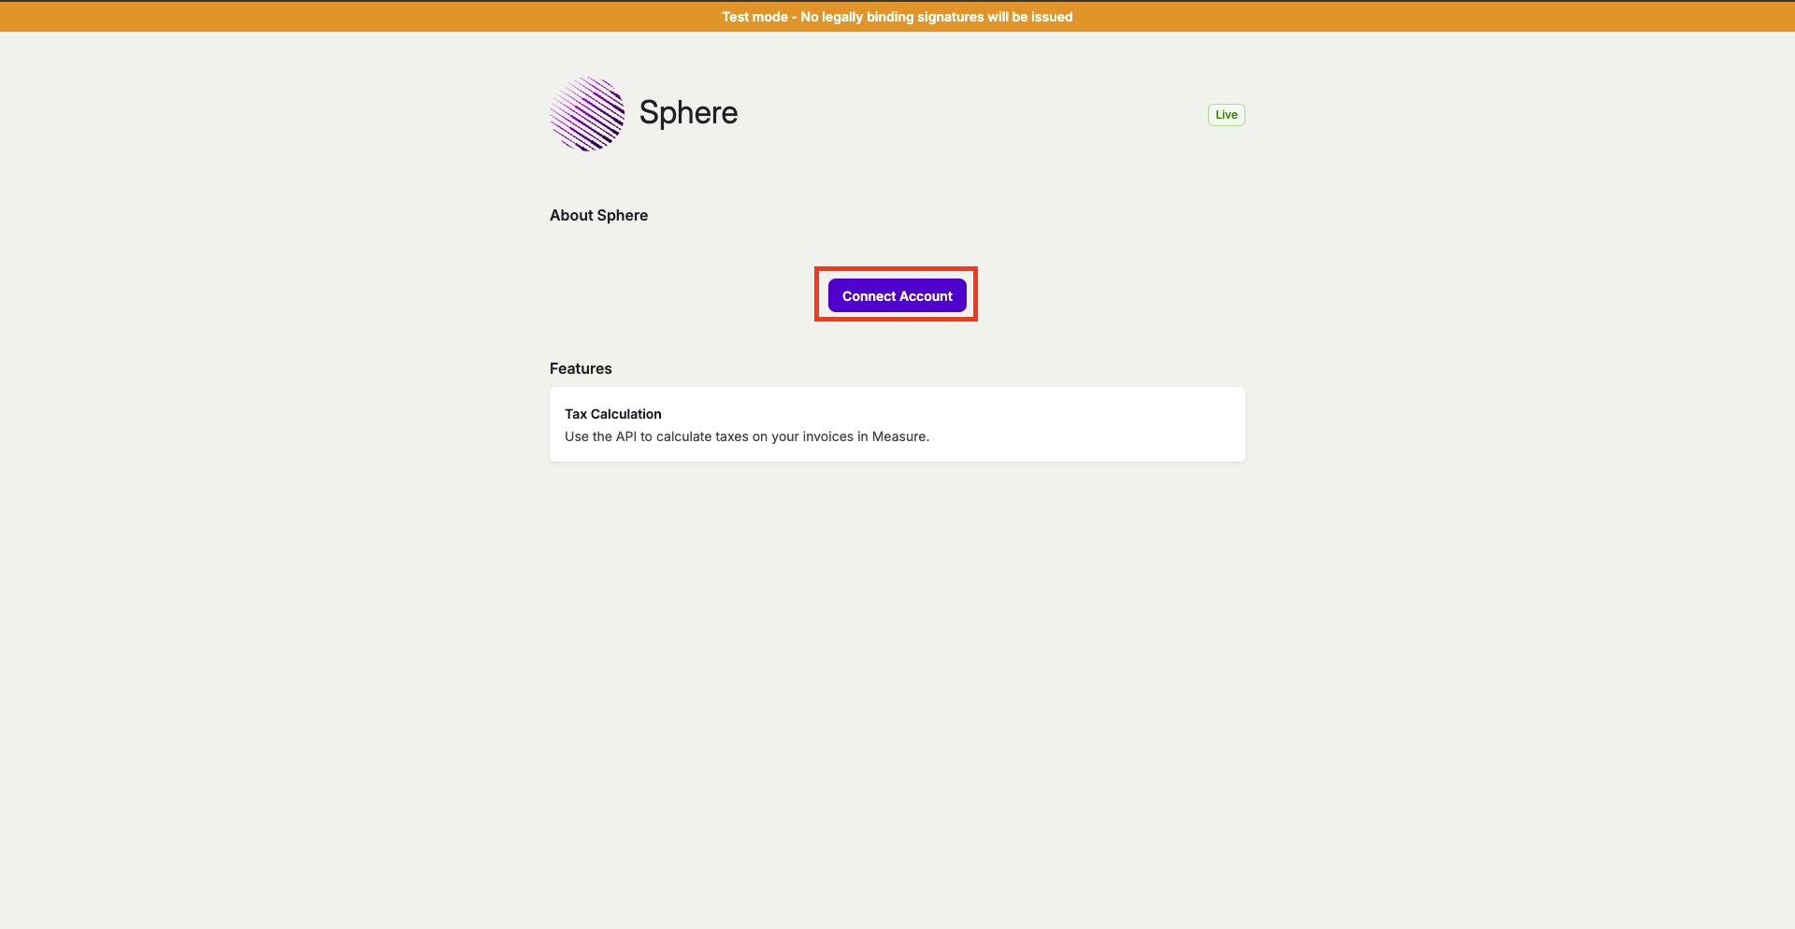Click the word "invoices" in feature description

827,436
